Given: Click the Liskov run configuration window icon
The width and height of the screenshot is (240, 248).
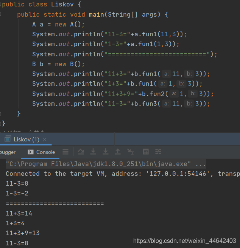Looking at the screenshot, I should click(x=8, y=139).
